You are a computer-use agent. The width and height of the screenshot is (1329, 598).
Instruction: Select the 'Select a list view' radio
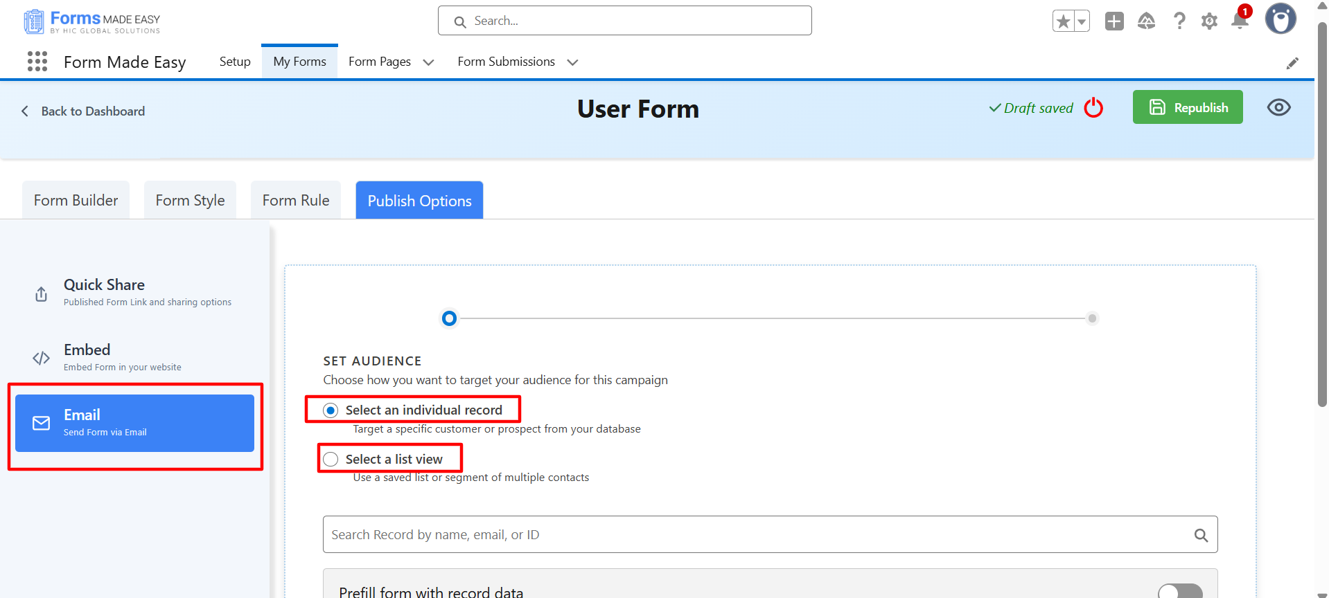[331, 460]
